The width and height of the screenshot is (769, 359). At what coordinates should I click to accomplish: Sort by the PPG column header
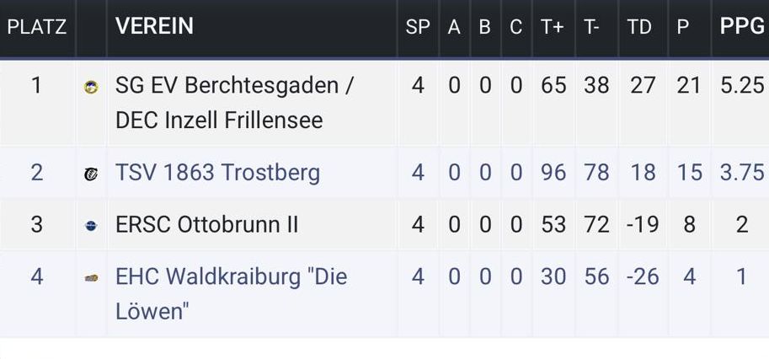[x=741, y=27]
